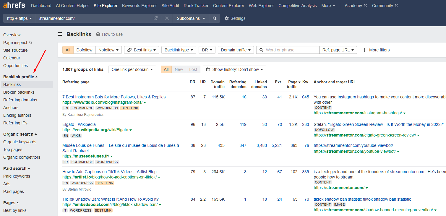
Task: Open Overview in sidebar
Action: (x=12, y=35)
